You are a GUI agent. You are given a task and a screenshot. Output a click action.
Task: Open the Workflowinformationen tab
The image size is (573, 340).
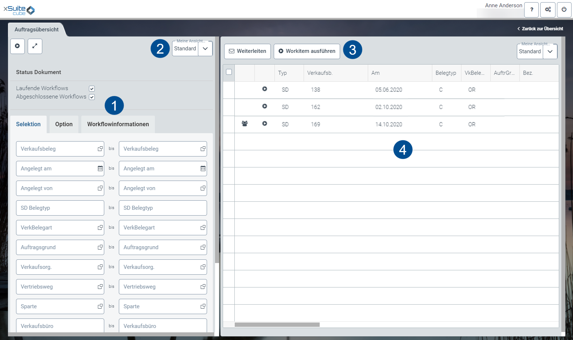[118, 124]
